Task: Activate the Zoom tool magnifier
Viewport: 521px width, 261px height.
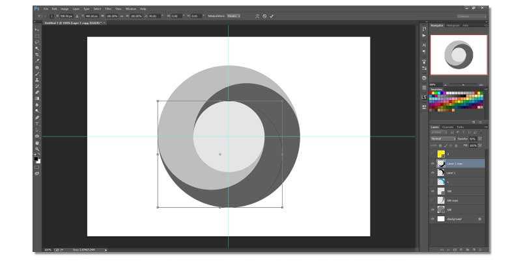Action: [x=37, y=149]
